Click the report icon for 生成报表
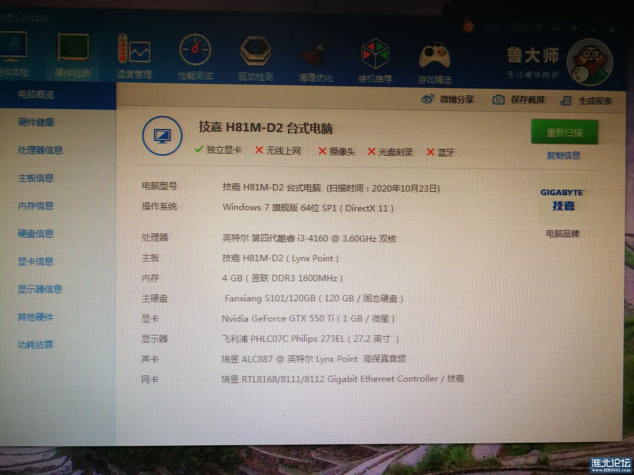This screenshot has width=634, height=475. [x=566, y=101]
